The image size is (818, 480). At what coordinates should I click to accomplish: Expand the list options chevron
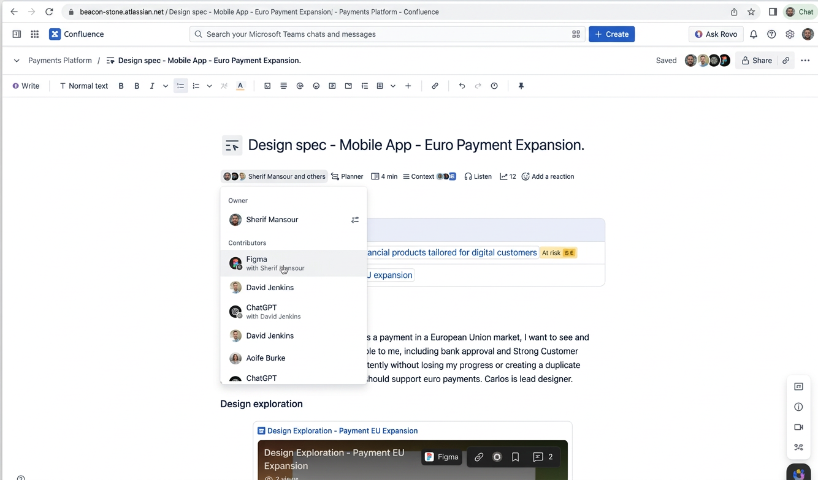tap(209, 86)
